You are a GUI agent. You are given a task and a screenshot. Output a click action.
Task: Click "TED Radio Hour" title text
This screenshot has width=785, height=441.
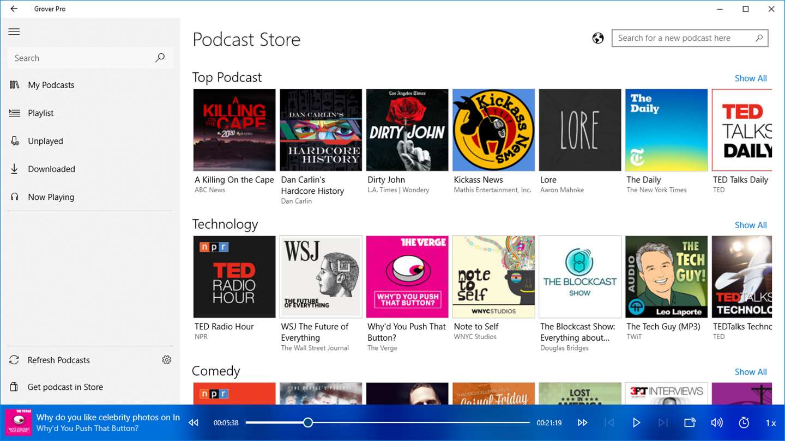224,327
